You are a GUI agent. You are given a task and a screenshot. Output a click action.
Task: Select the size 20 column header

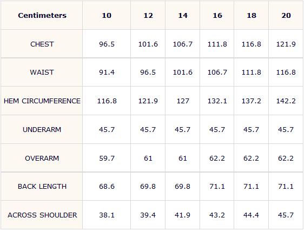point(286,16)
